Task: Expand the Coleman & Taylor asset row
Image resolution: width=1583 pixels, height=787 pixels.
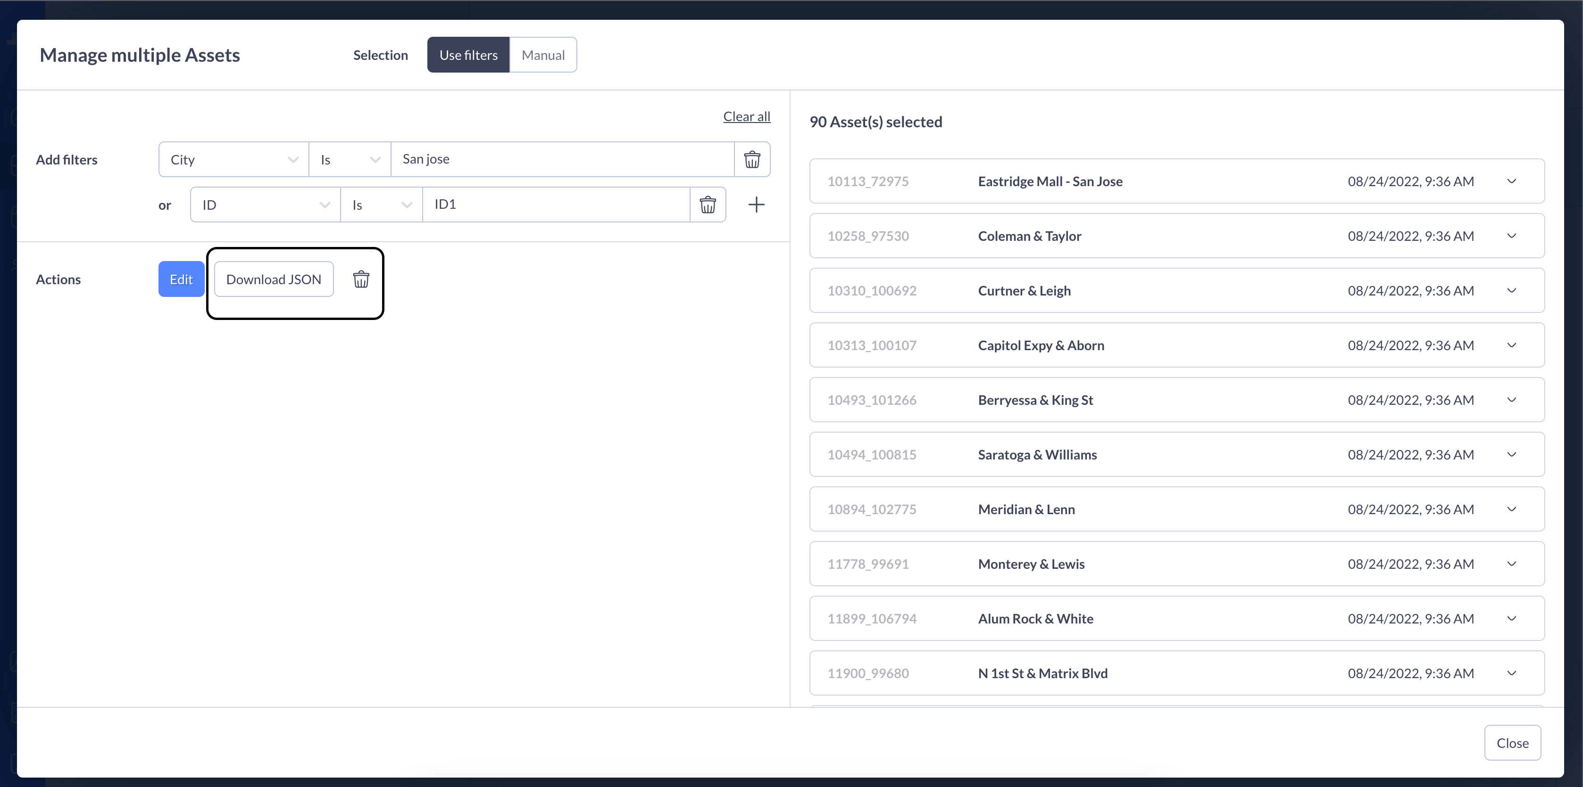Action: pos(1511,237)
